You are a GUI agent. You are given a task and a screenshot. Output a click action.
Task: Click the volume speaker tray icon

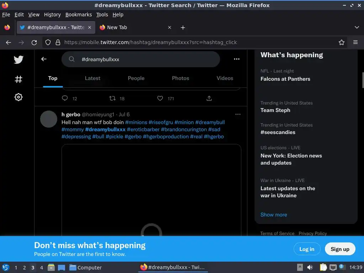click(x=310, y=267)
